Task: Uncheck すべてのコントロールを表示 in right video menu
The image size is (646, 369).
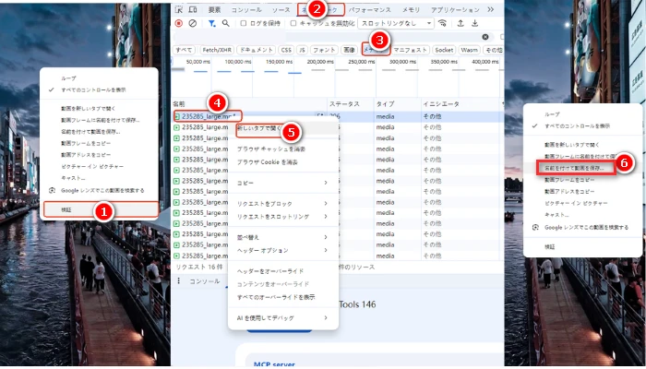Action: coord(577,126)
